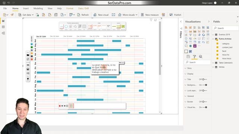Close the annotation text popup
This screenshot has height=134, width=239.
pos(123,63)
